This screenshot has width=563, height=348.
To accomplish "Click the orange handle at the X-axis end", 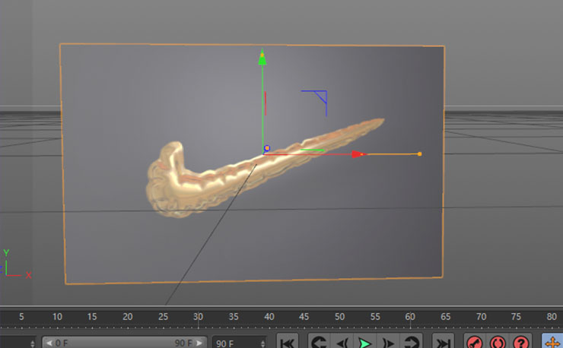I will click(x=419, y=154).
